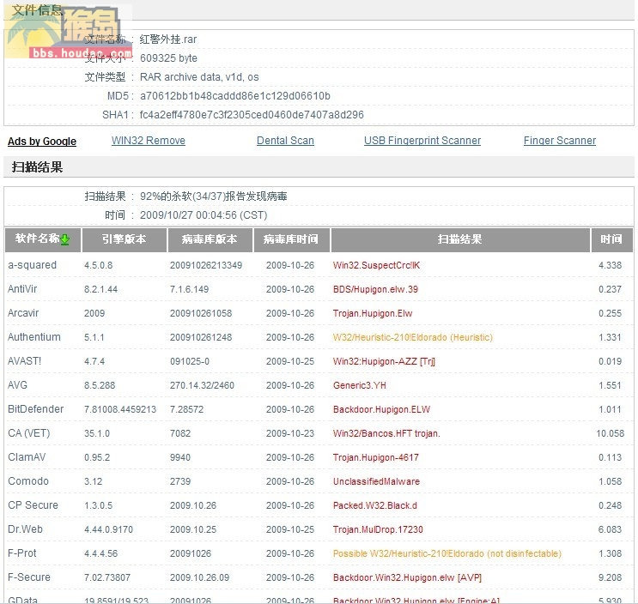Click the Backdoor.Win32.Hupigon.elw [AVP] result
Image resolution: width=638 pixels, height=604 pixels.
(407, 577)
